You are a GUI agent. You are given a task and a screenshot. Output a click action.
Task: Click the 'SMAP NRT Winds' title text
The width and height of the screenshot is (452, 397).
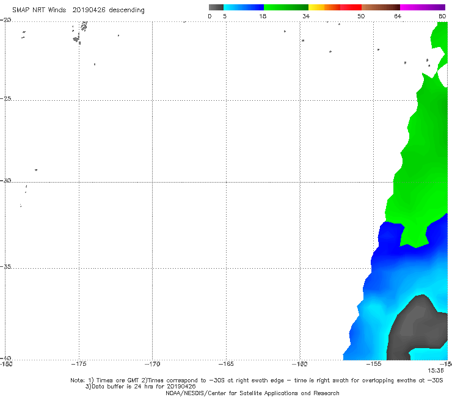tap(39, 10)
